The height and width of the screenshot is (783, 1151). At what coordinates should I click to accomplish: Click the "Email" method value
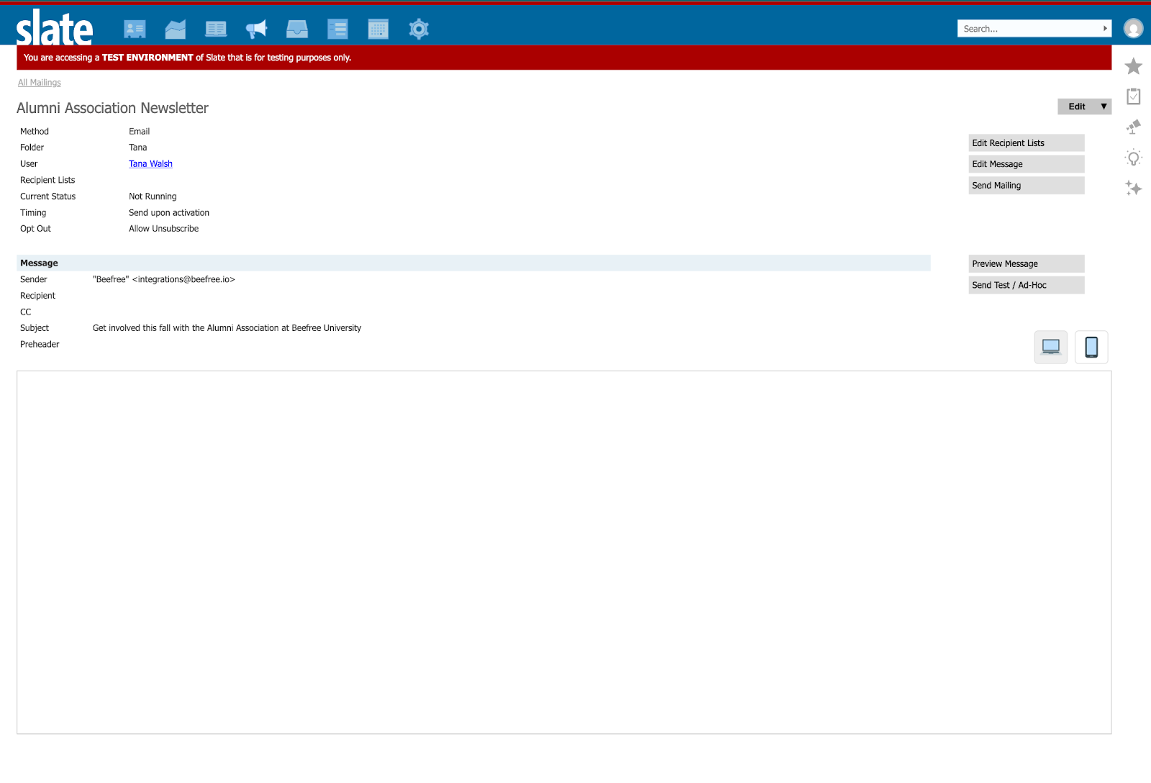pyautogui.click(x=140, y=132)
